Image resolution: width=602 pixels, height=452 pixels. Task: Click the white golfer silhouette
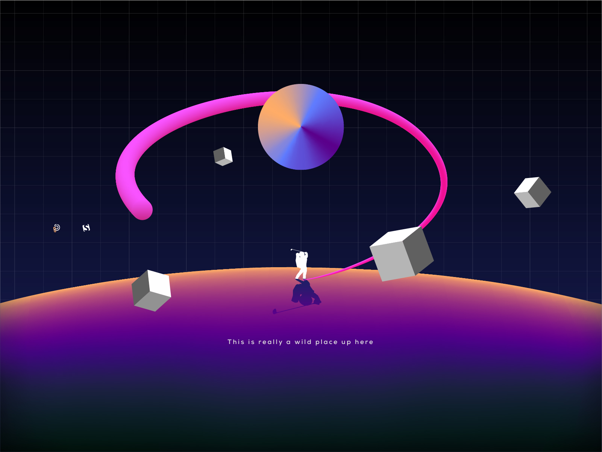coord(302,265)
